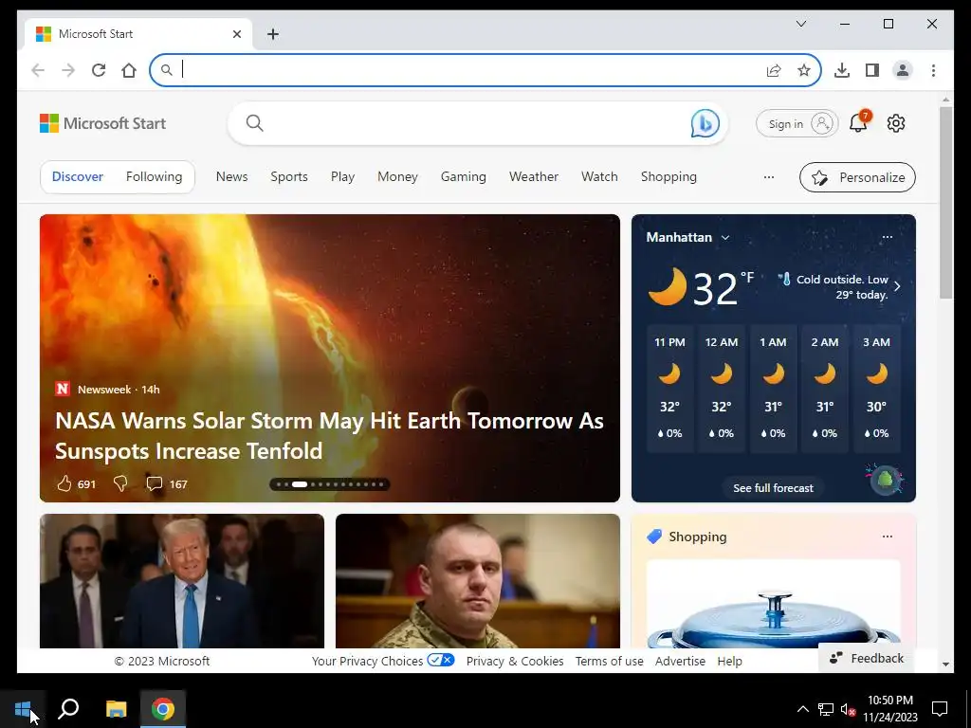Screen dimensions: 971x728
Task: Click See full forecast
Action: click(773, 488)
